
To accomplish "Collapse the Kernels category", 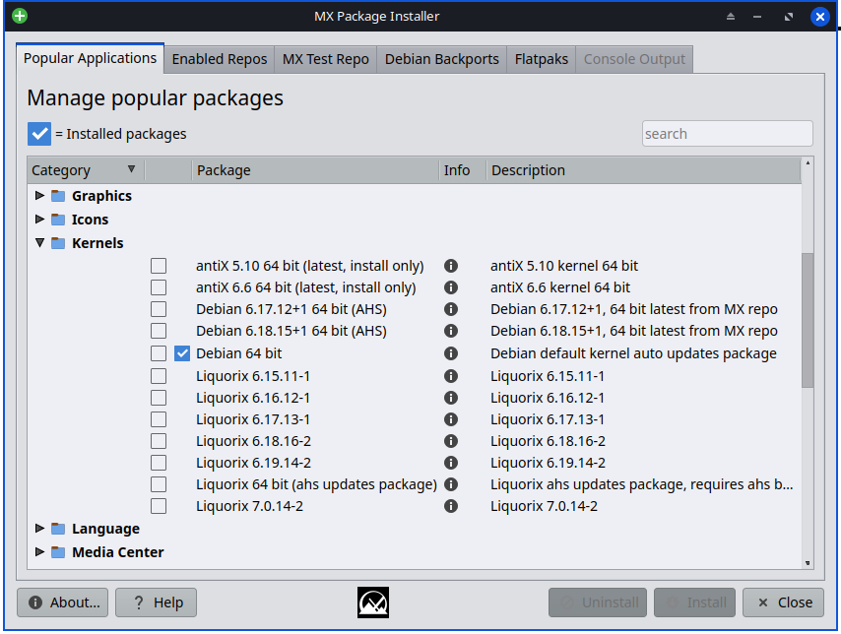I will click(x=39, y=243).
